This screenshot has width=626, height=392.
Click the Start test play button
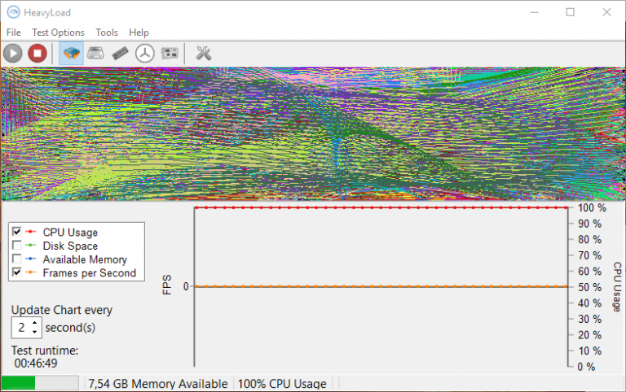coord(13,54)
